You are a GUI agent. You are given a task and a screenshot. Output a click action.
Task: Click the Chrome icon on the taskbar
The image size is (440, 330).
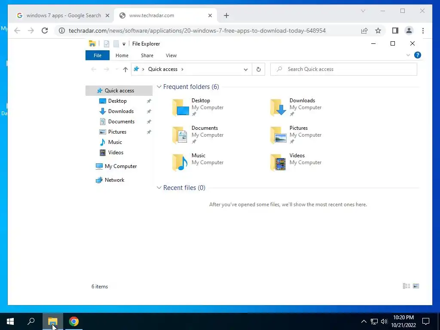click(x=74, y=321)
